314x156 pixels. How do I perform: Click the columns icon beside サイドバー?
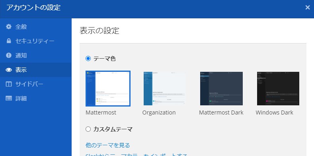pos(9,84)
